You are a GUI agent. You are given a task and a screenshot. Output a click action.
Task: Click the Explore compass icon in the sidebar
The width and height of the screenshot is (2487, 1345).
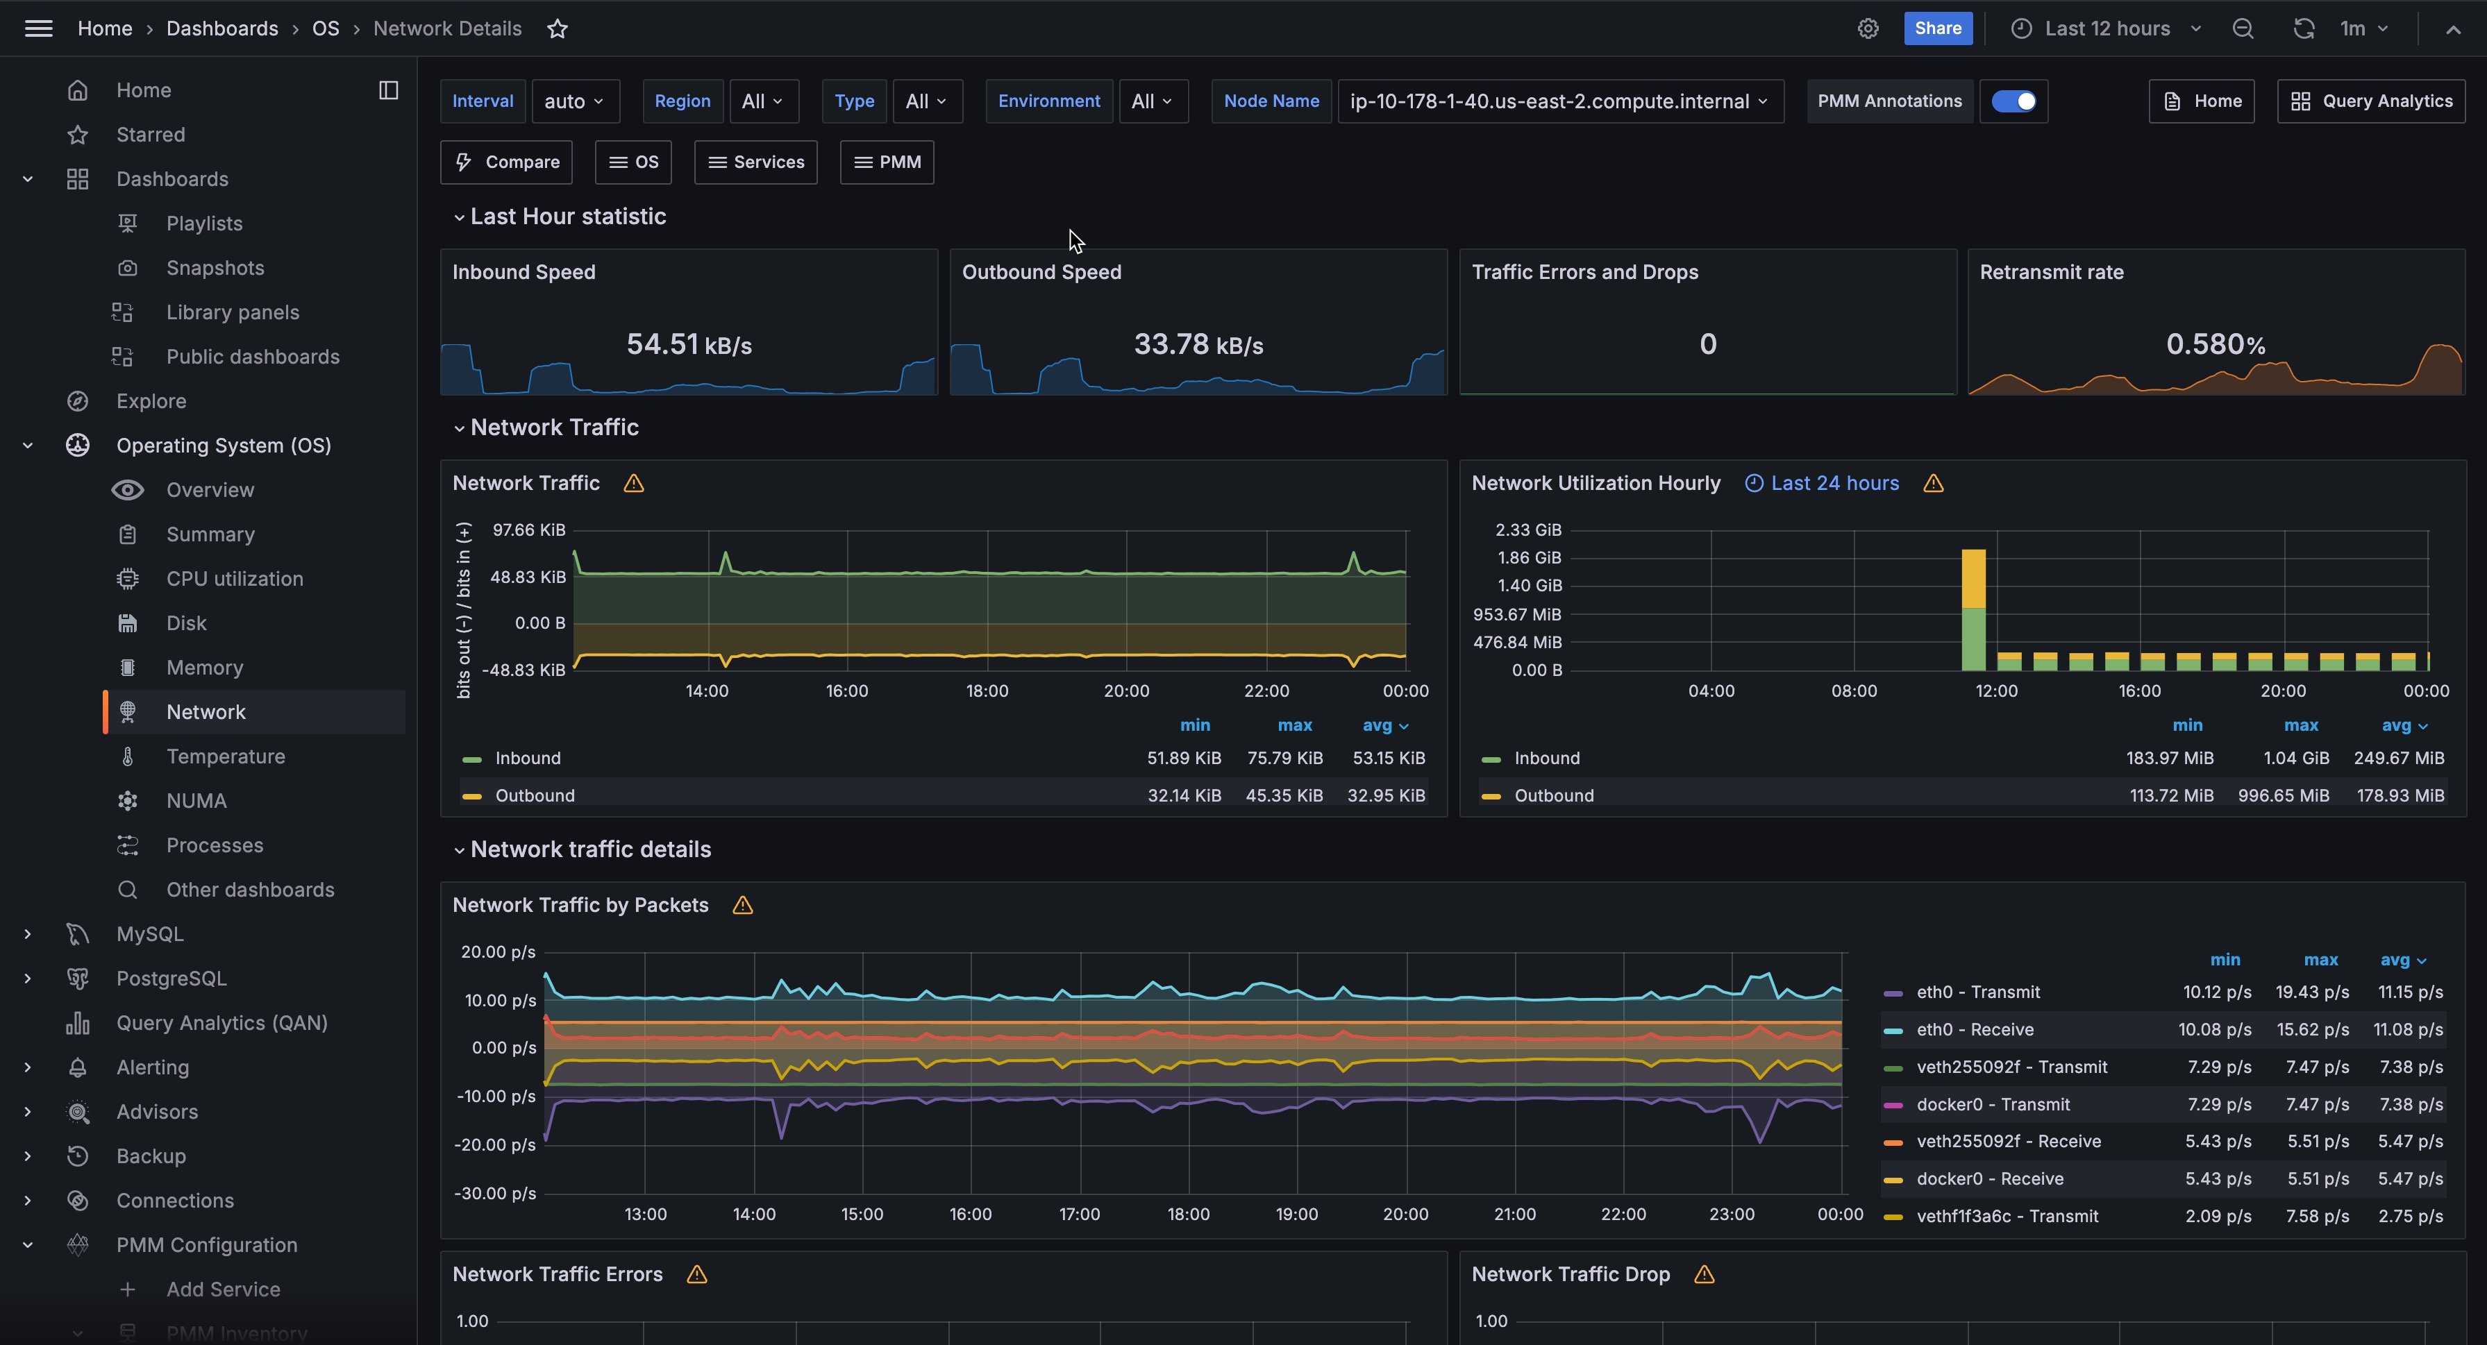pos(78,401)
